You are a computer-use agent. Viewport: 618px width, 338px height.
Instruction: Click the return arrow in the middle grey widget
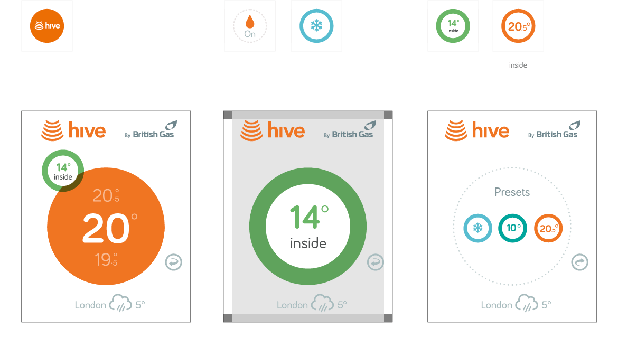coord(376,262)
